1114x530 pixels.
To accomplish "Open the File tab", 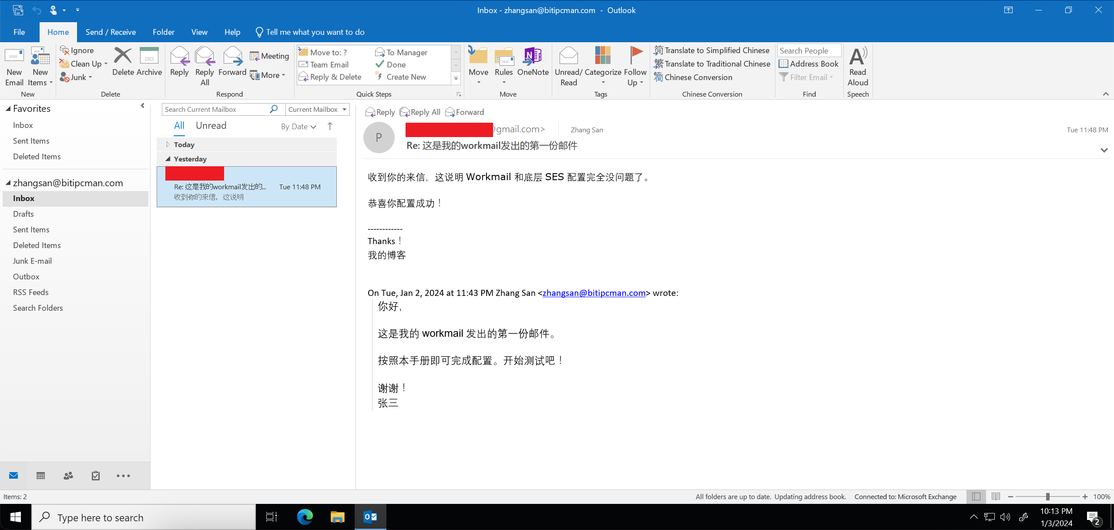I will pyautogui.click(x=19, y=32).
